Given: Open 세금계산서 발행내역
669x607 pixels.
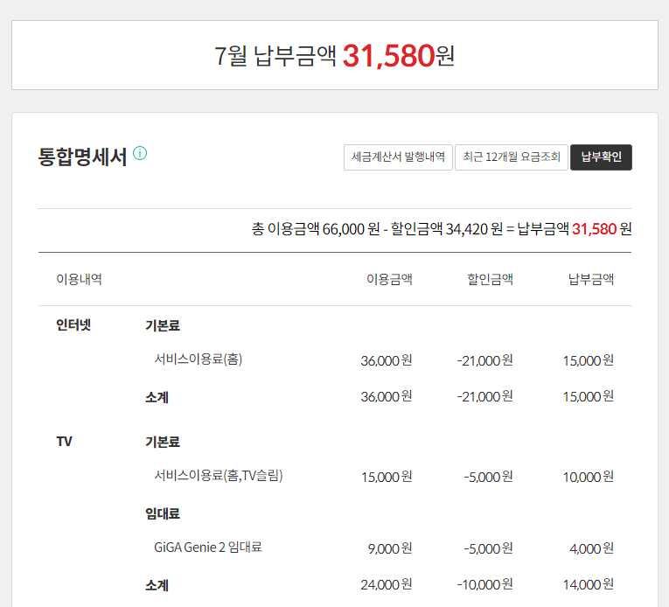Looking at the screenshot, I should 398,157.
